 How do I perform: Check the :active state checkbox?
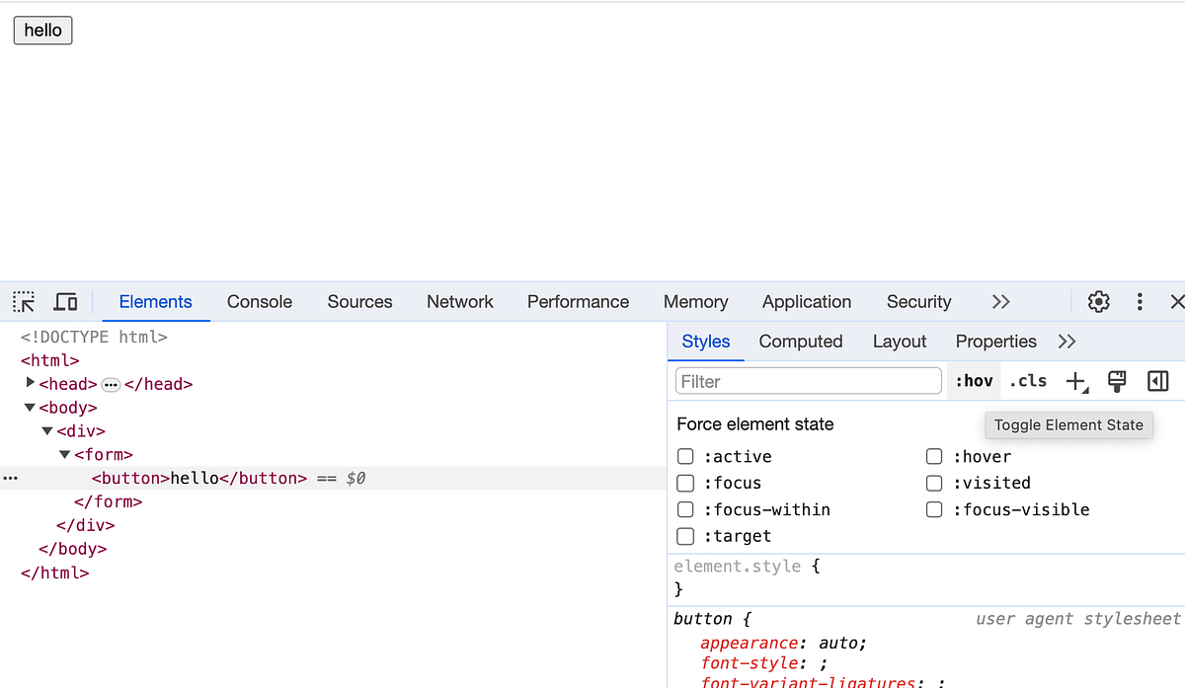coord(685,456)
